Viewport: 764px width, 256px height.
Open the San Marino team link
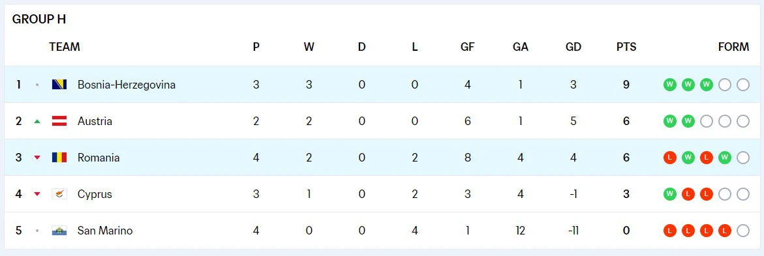[x=105, y=231]
